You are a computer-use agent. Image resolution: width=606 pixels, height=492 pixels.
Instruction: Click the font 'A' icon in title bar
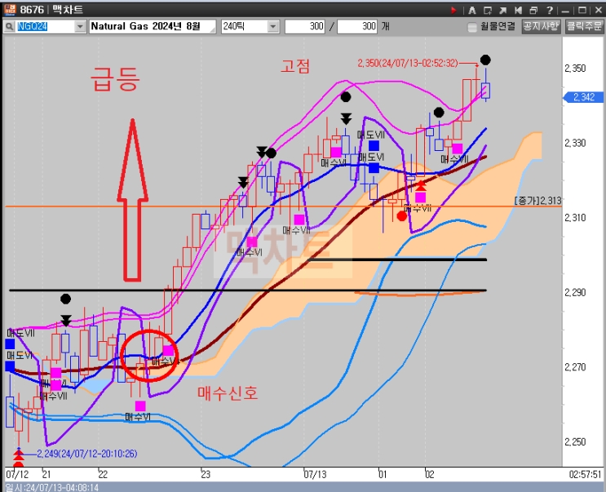(x=471, y=10)
